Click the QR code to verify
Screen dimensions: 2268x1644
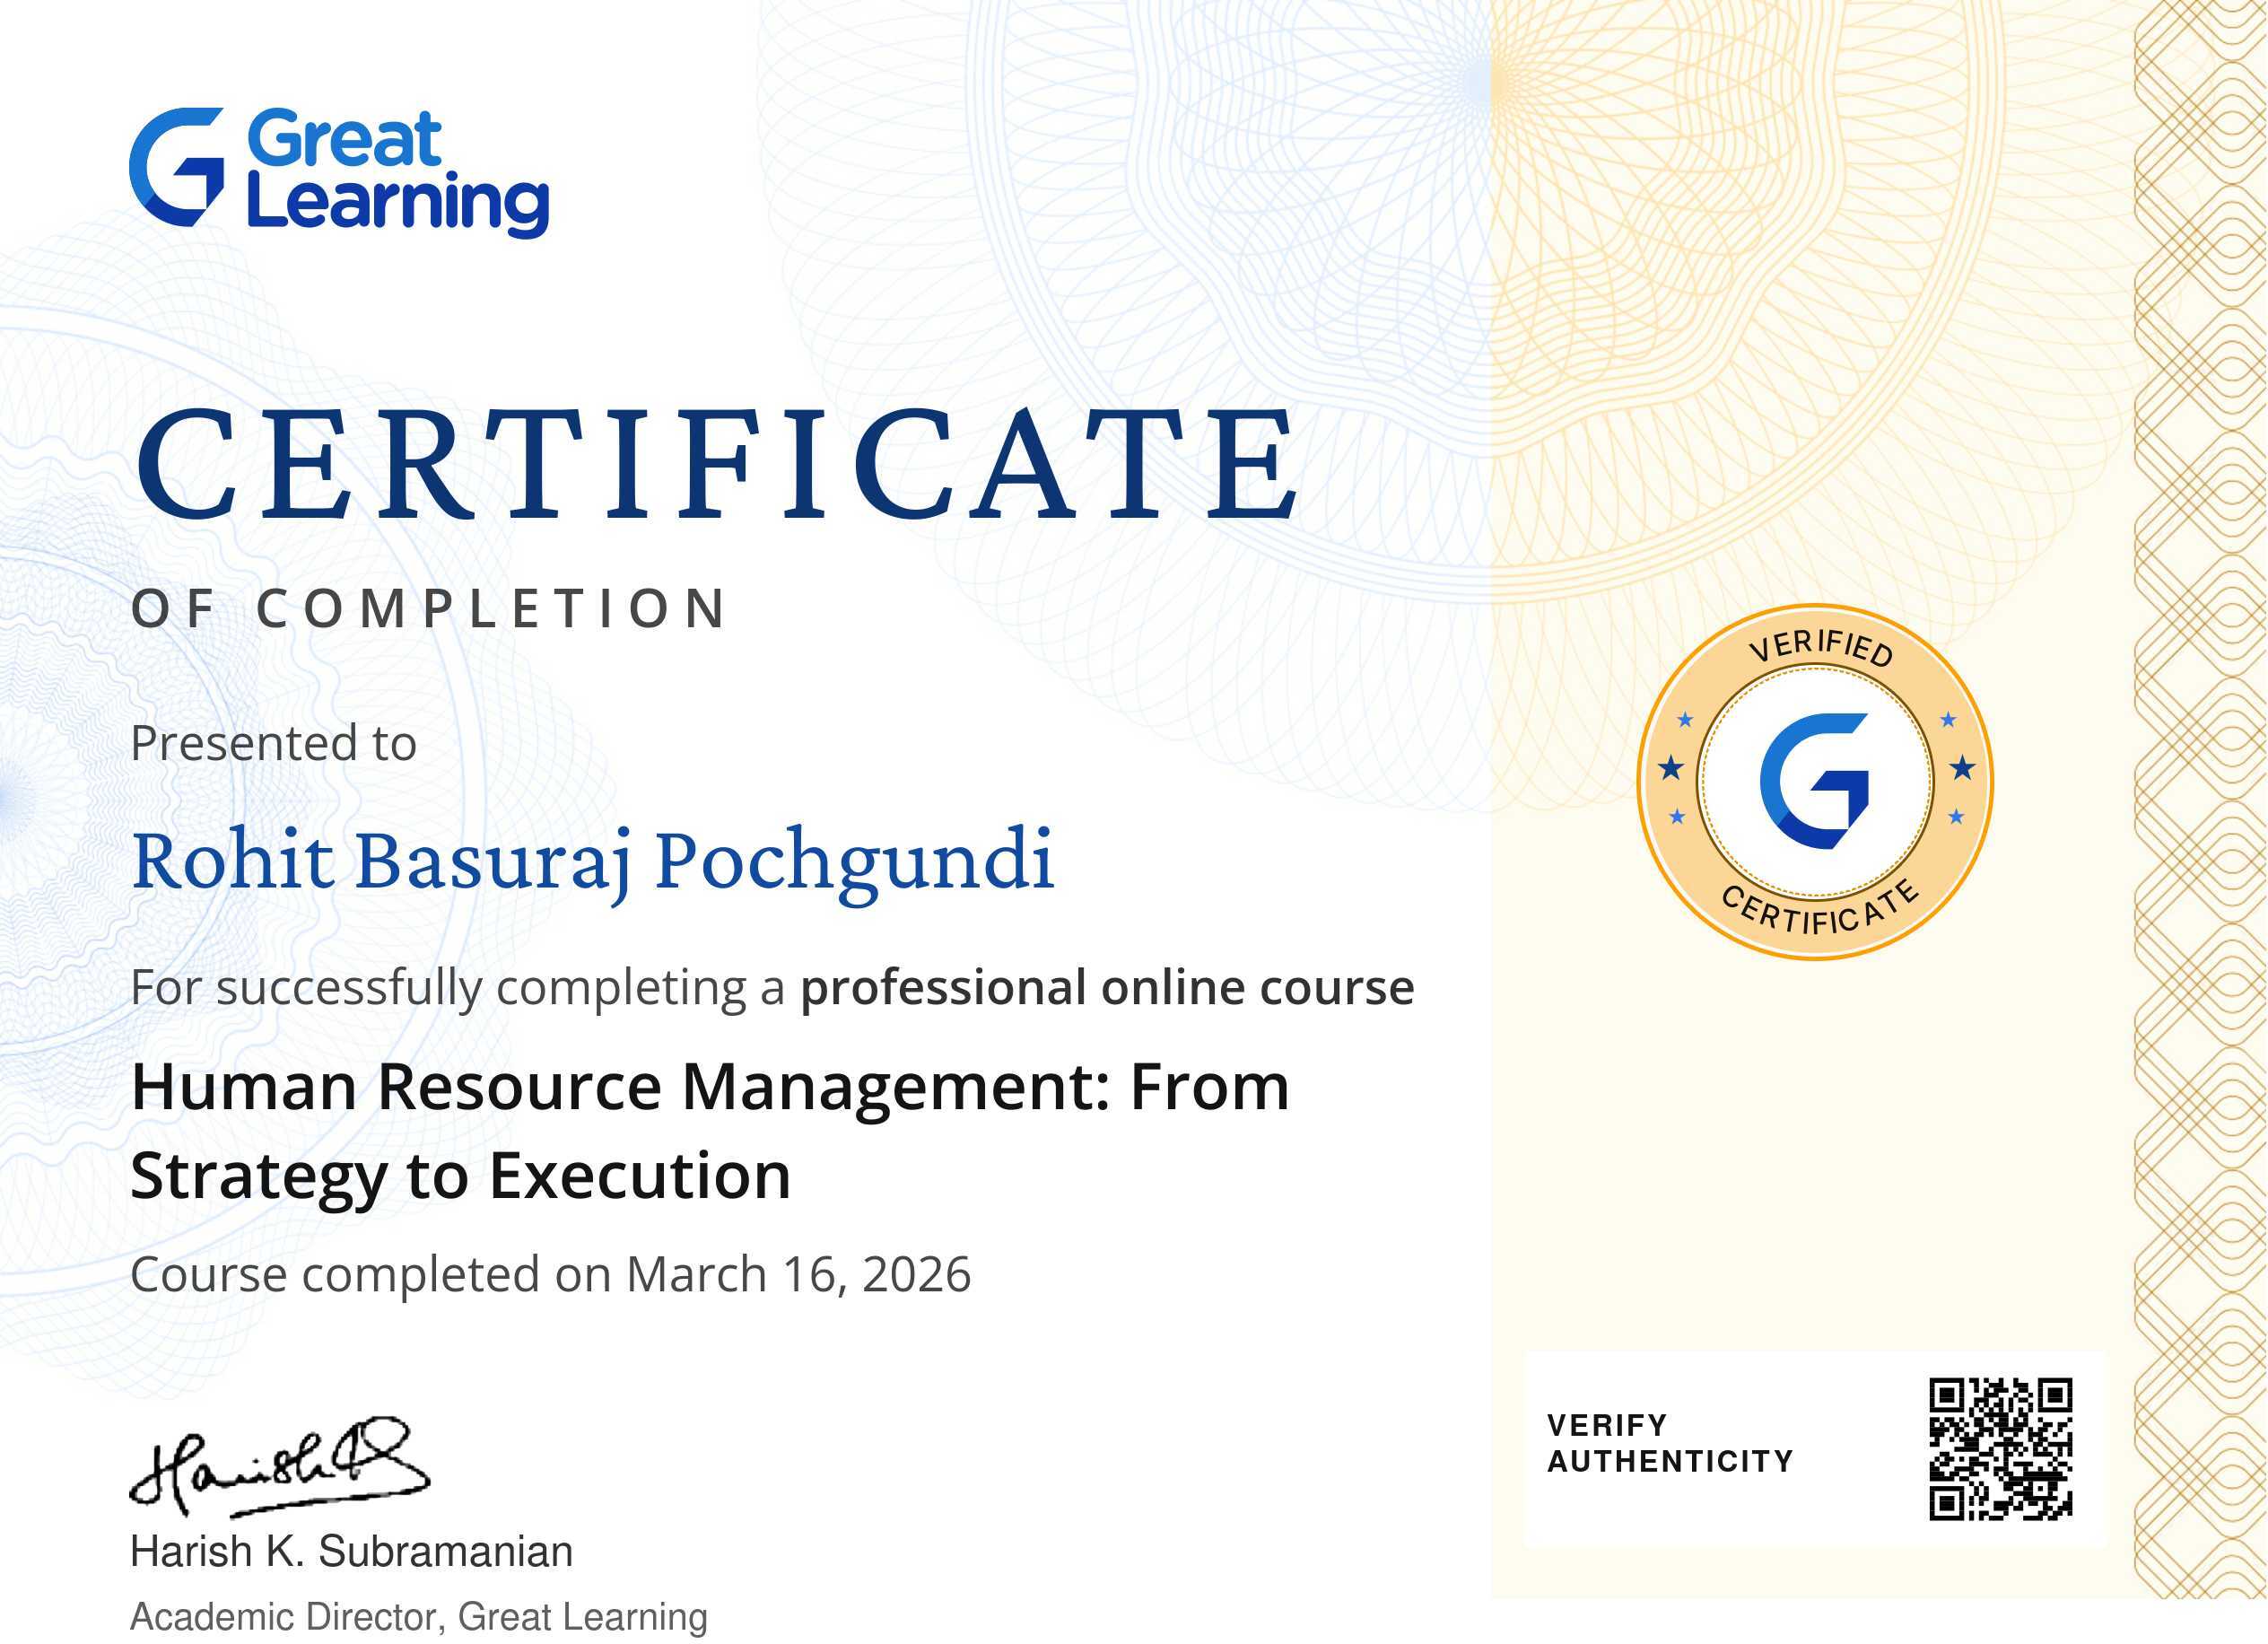(2000, 1449)
